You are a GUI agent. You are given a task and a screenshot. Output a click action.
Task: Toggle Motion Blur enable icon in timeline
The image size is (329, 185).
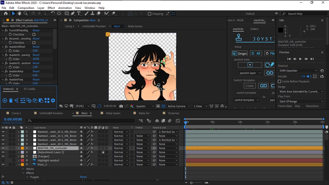click(170, 121)
